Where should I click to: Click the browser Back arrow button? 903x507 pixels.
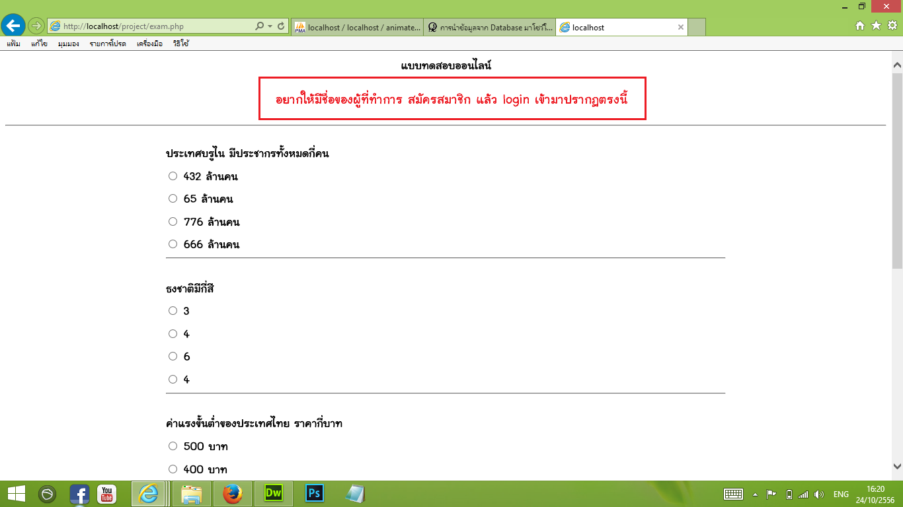(x=13, y=26)
